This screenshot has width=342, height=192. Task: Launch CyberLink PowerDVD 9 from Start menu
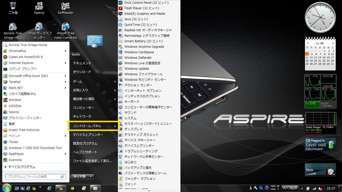click(x=36, y=57)
